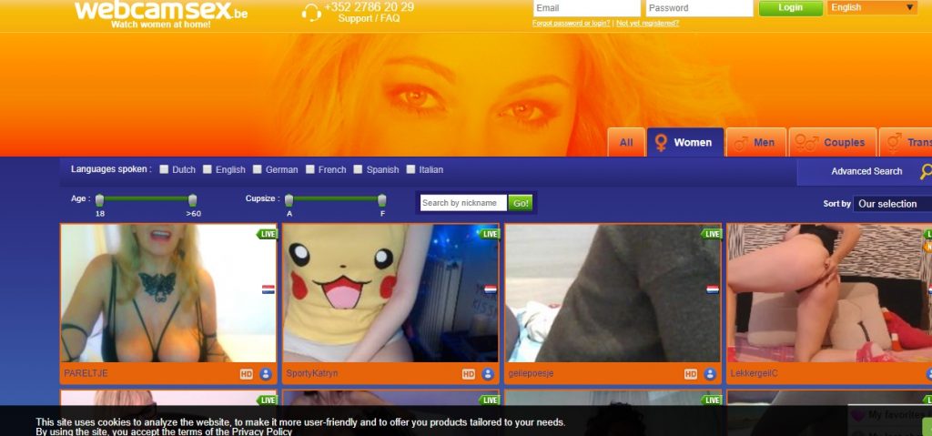
Task: Select the Spanish language checkbox
Action: [358, 169]
